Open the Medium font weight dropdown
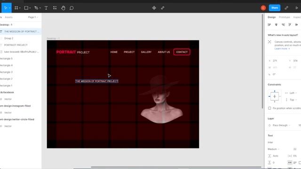 (274, 149)
